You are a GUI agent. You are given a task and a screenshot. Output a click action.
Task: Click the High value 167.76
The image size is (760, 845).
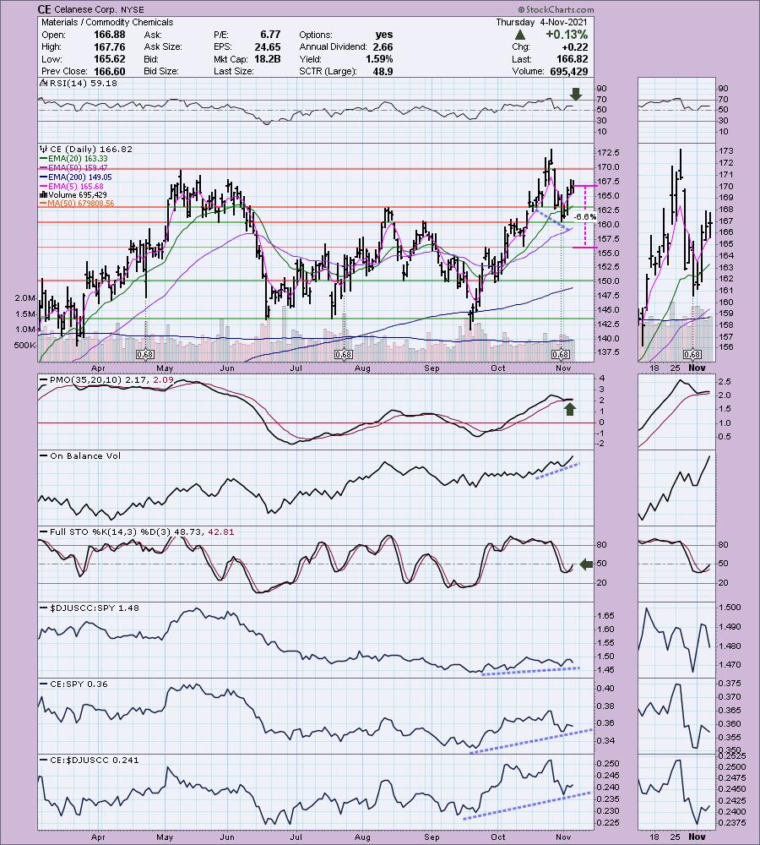click(x=109, y=46)
